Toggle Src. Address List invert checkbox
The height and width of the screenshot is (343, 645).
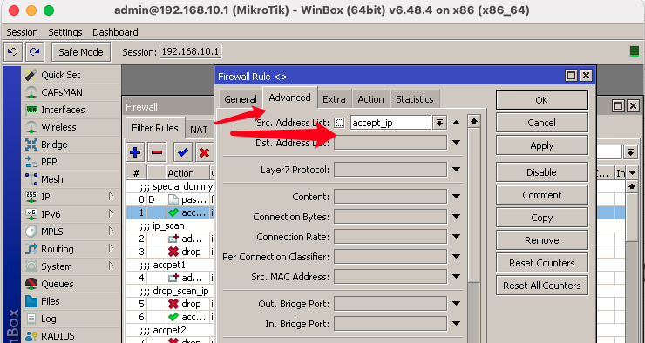[339, 123]
